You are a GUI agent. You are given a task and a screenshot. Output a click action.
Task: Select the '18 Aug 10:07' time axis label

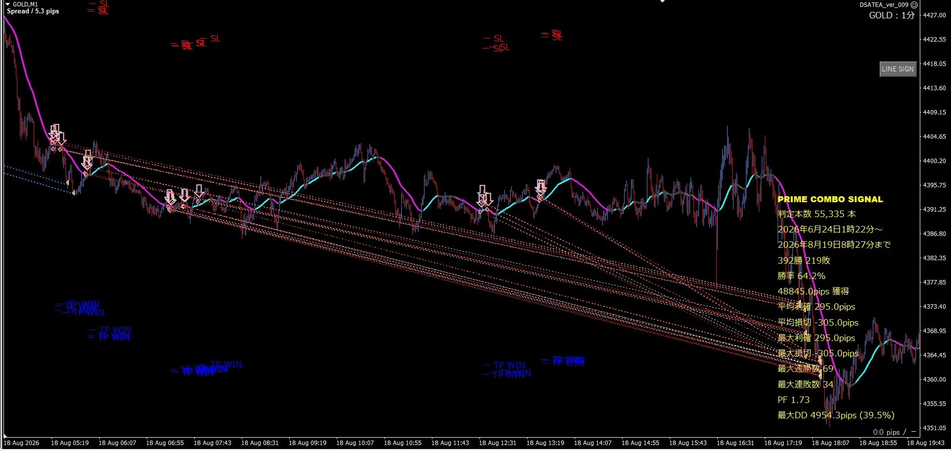pyautogui.click(x=355, y=443)
